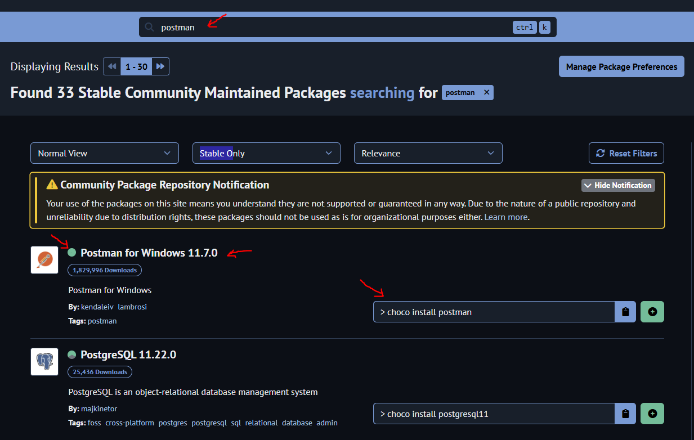Open the Postman package logo

point(44,260)
